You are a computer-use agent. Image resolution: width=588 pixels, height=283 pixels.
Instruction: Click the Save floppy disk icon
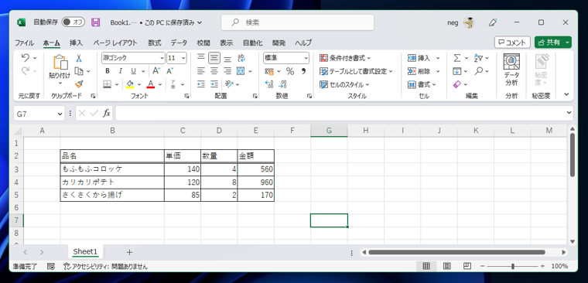coord(96,22)
